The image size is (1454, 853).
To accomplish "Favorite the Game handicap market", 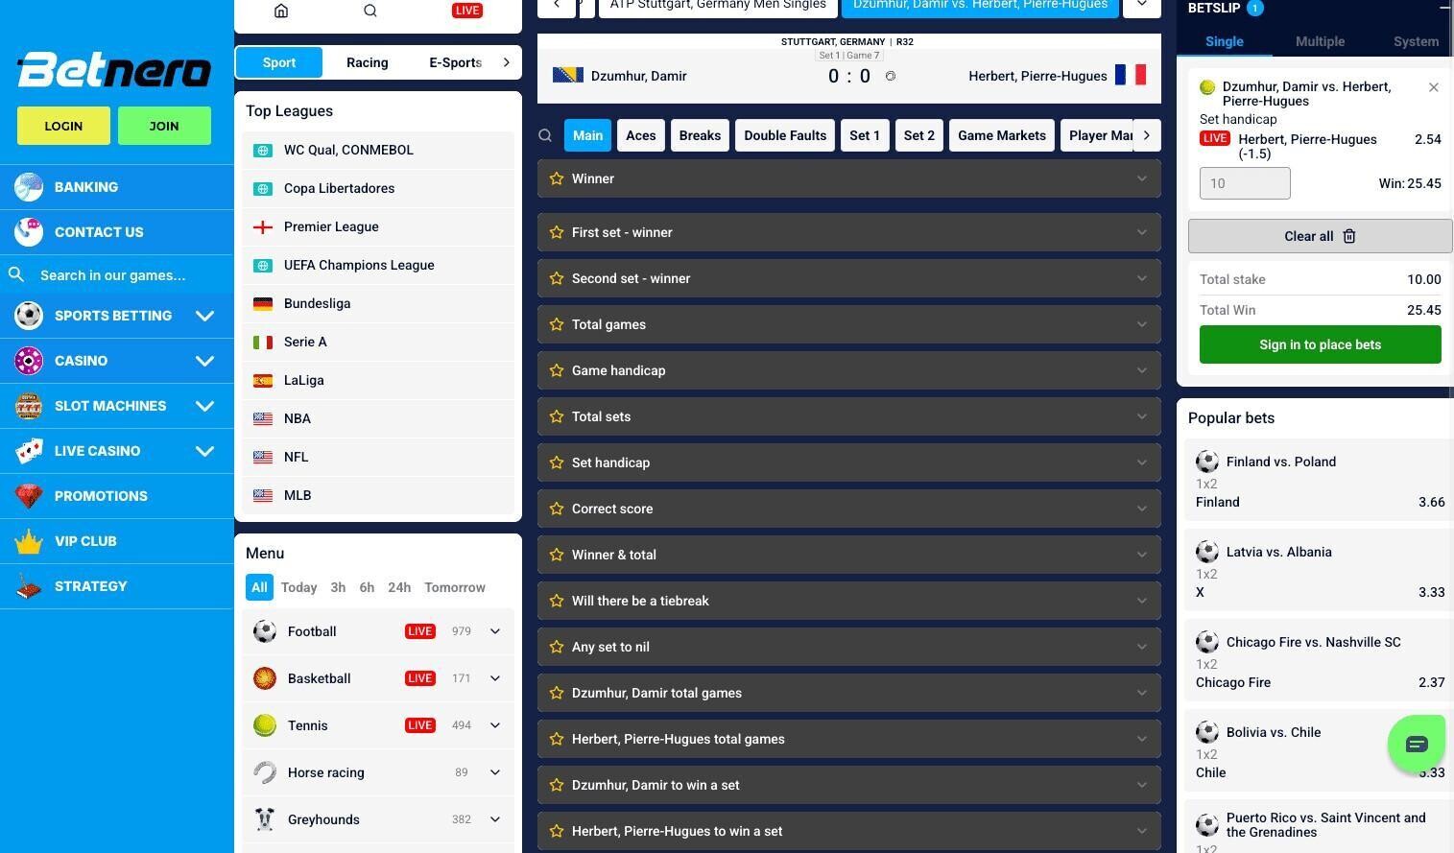I will pos(556,370).
